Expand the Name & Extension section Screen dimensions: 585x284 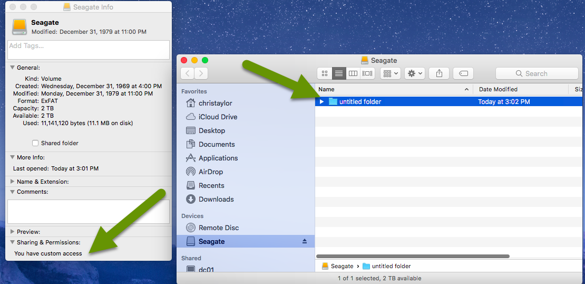tap(12, 182)
